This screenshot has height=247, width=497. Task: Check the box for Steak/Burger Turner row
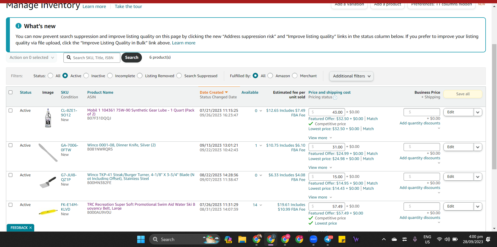tap(11, 175)
